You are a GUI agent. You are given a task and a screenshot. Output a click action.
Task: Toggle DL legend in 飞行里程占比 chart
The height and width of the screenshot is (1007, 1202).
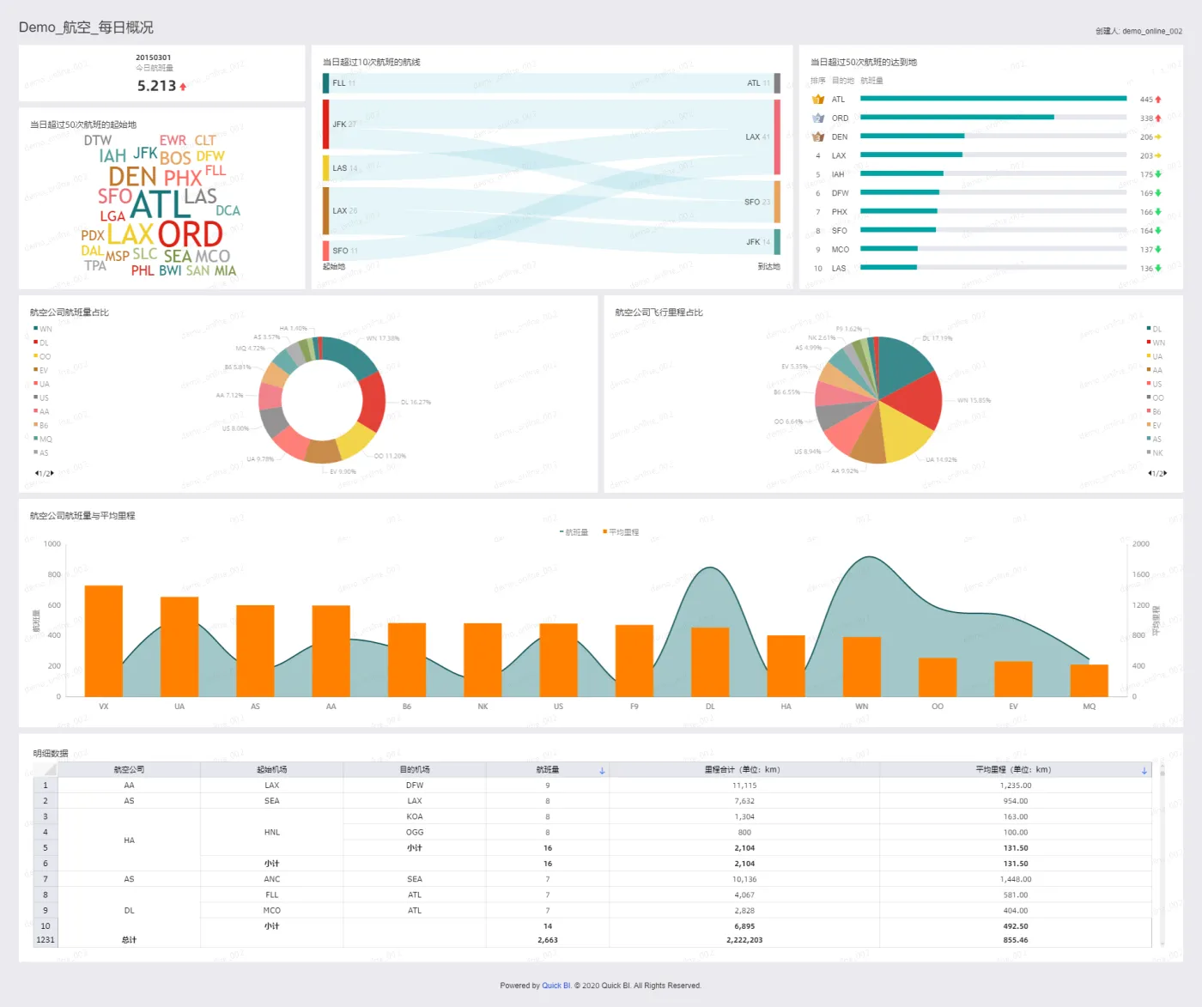1154,329
